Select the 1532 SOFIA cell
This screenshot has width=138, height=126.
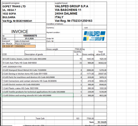tap(9, 14)
